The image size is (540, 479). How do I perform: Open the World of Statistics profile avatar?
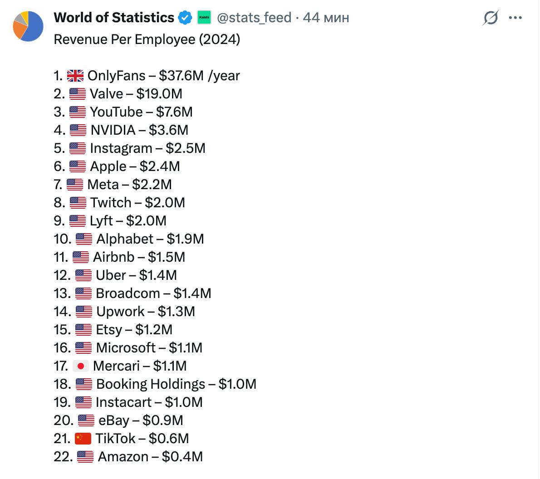pyautogui.click(x=28, y=26)
